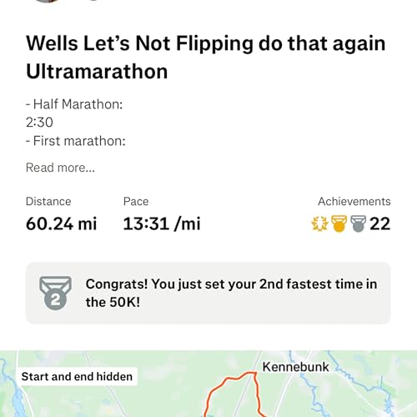Click the Start and end hidden label
Viewport: 417px width, 417px height.
coord(77,377)
